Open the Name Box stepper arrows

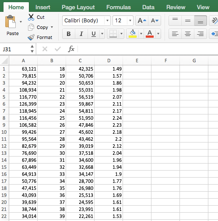[x=32, y=49]
